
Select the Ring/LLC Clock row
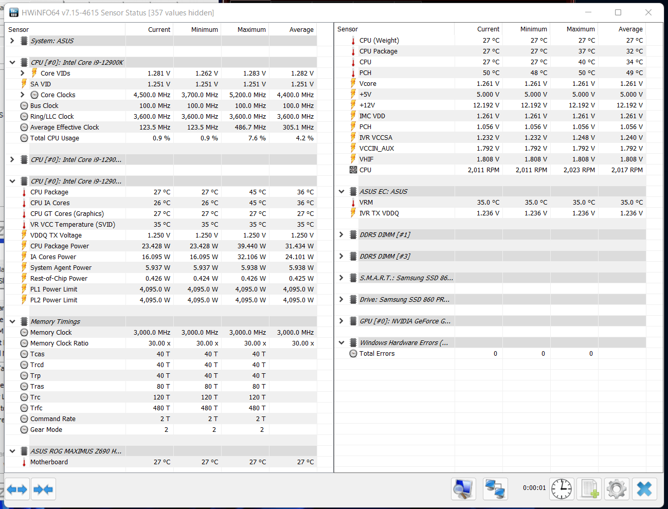click(x=161, y=116)
